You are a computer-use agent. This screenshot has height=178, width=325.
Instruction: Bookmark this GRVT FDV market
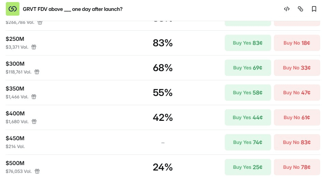coord(314,9)
